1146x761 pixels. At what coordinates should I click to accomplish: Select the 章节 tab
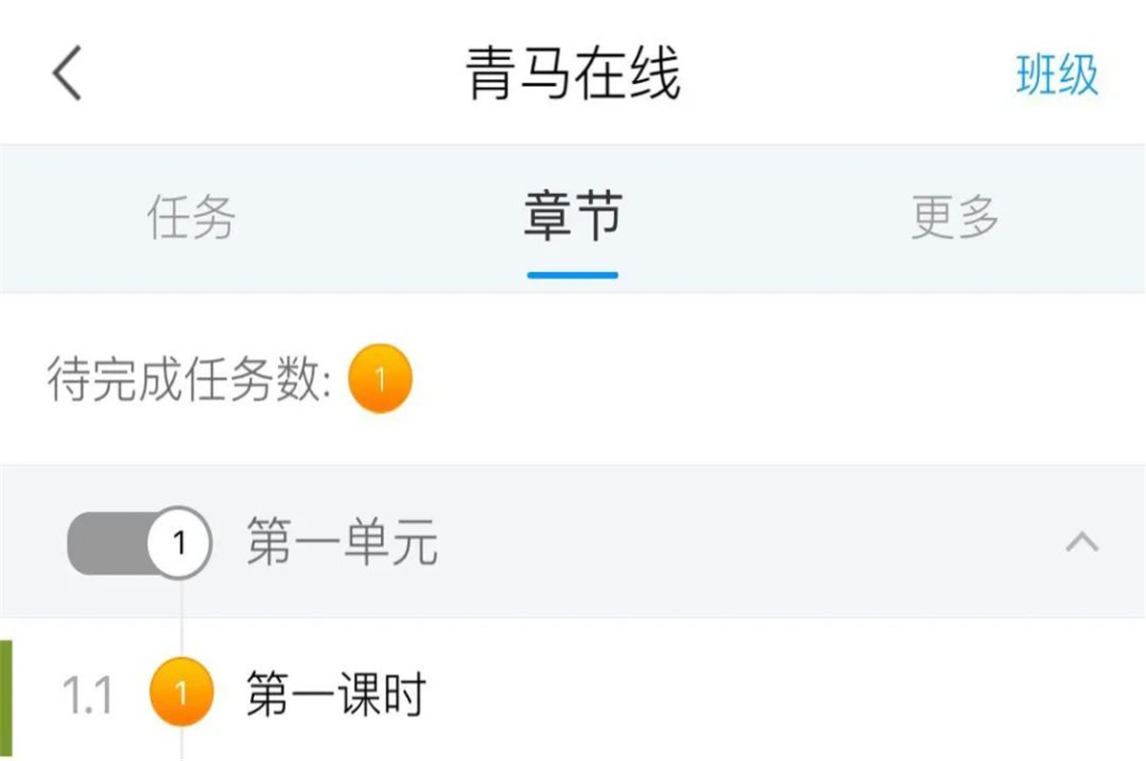tap(572, 218)
